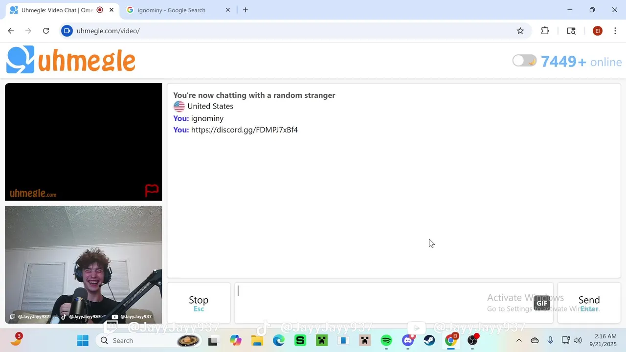Open the Chrome three-dot menu
Screen dimensions: 626x352
(x=615, y=31)
